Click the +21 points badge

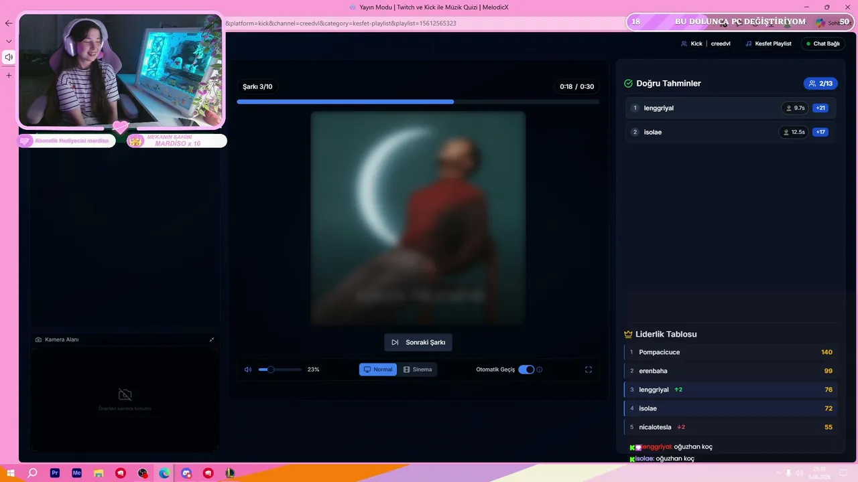pos(820,108)
